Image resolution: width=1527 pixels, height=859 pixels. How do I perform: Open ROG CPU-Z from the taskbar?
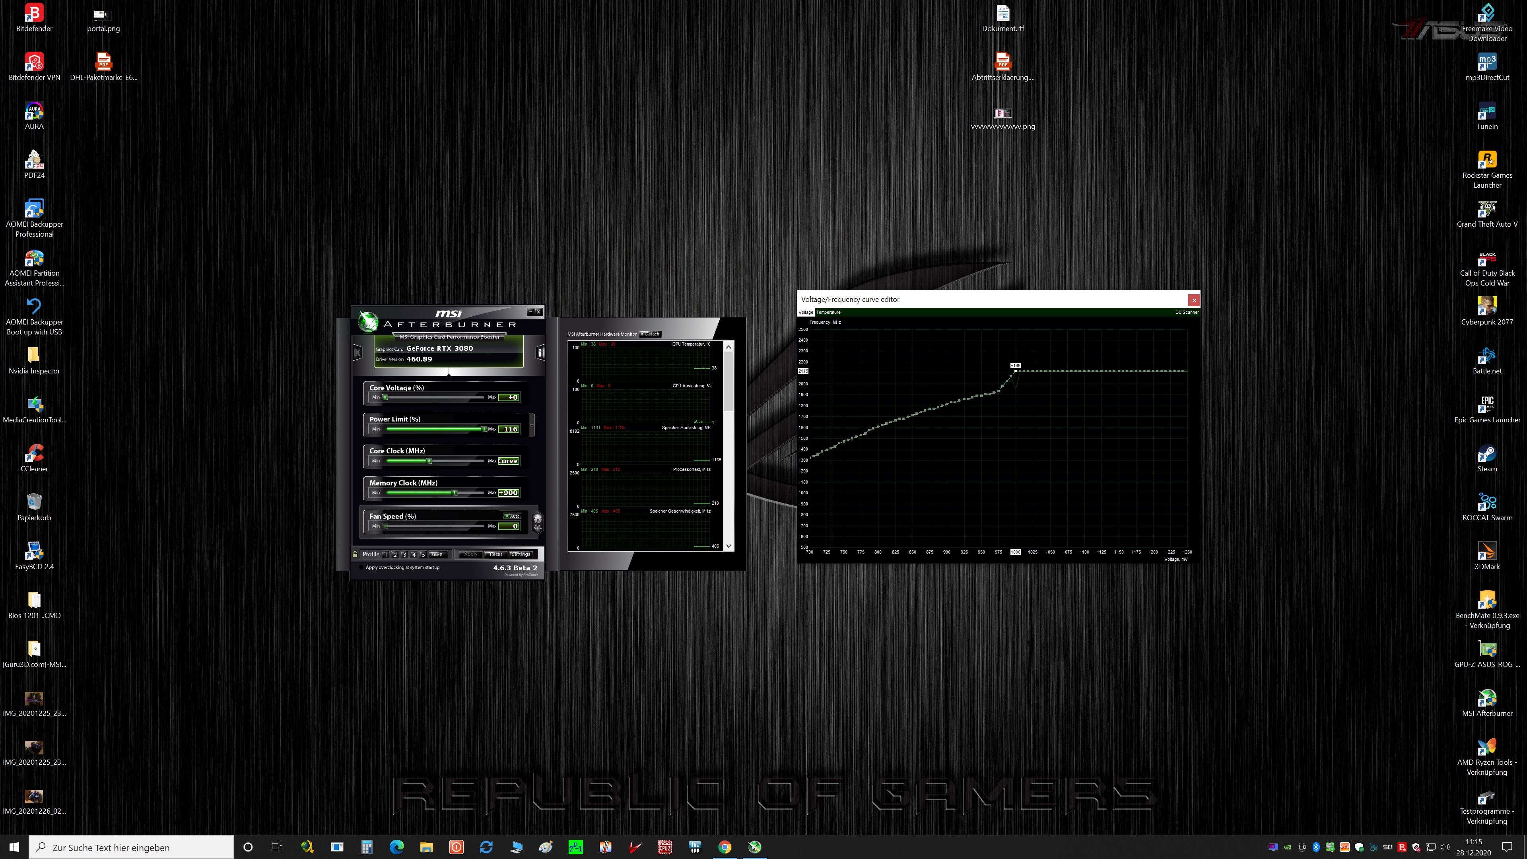pos(665,847)
